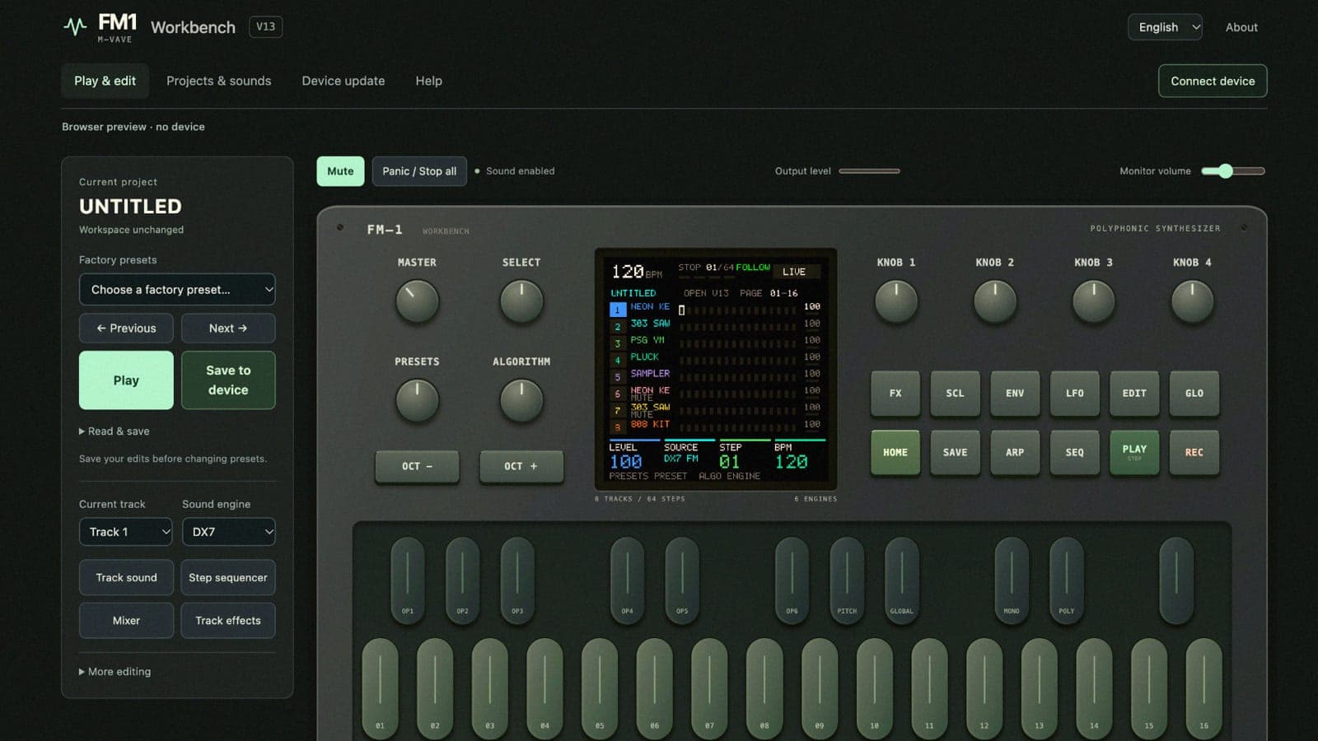Open the About link
This screenshot has width=1318, height=741.
pos(1241,27)
